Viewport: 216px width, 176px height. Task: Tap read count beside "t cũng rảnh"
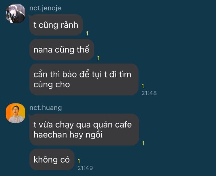87,33
